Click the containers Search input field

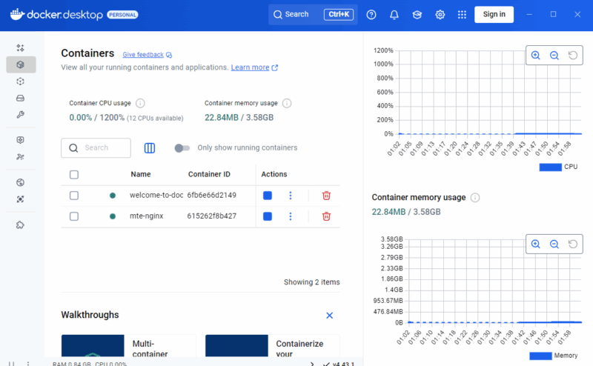click(x=96, y=148)
